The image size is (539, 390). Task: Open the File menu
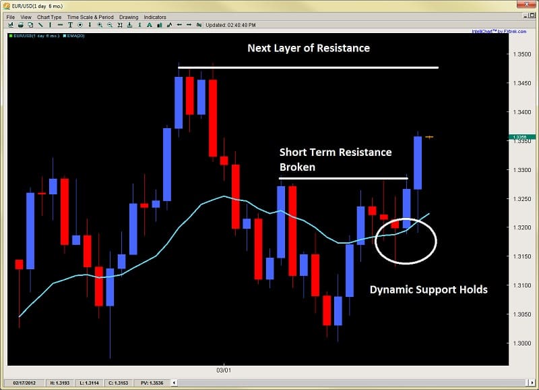pyautogui.click(x=11, y=18)
